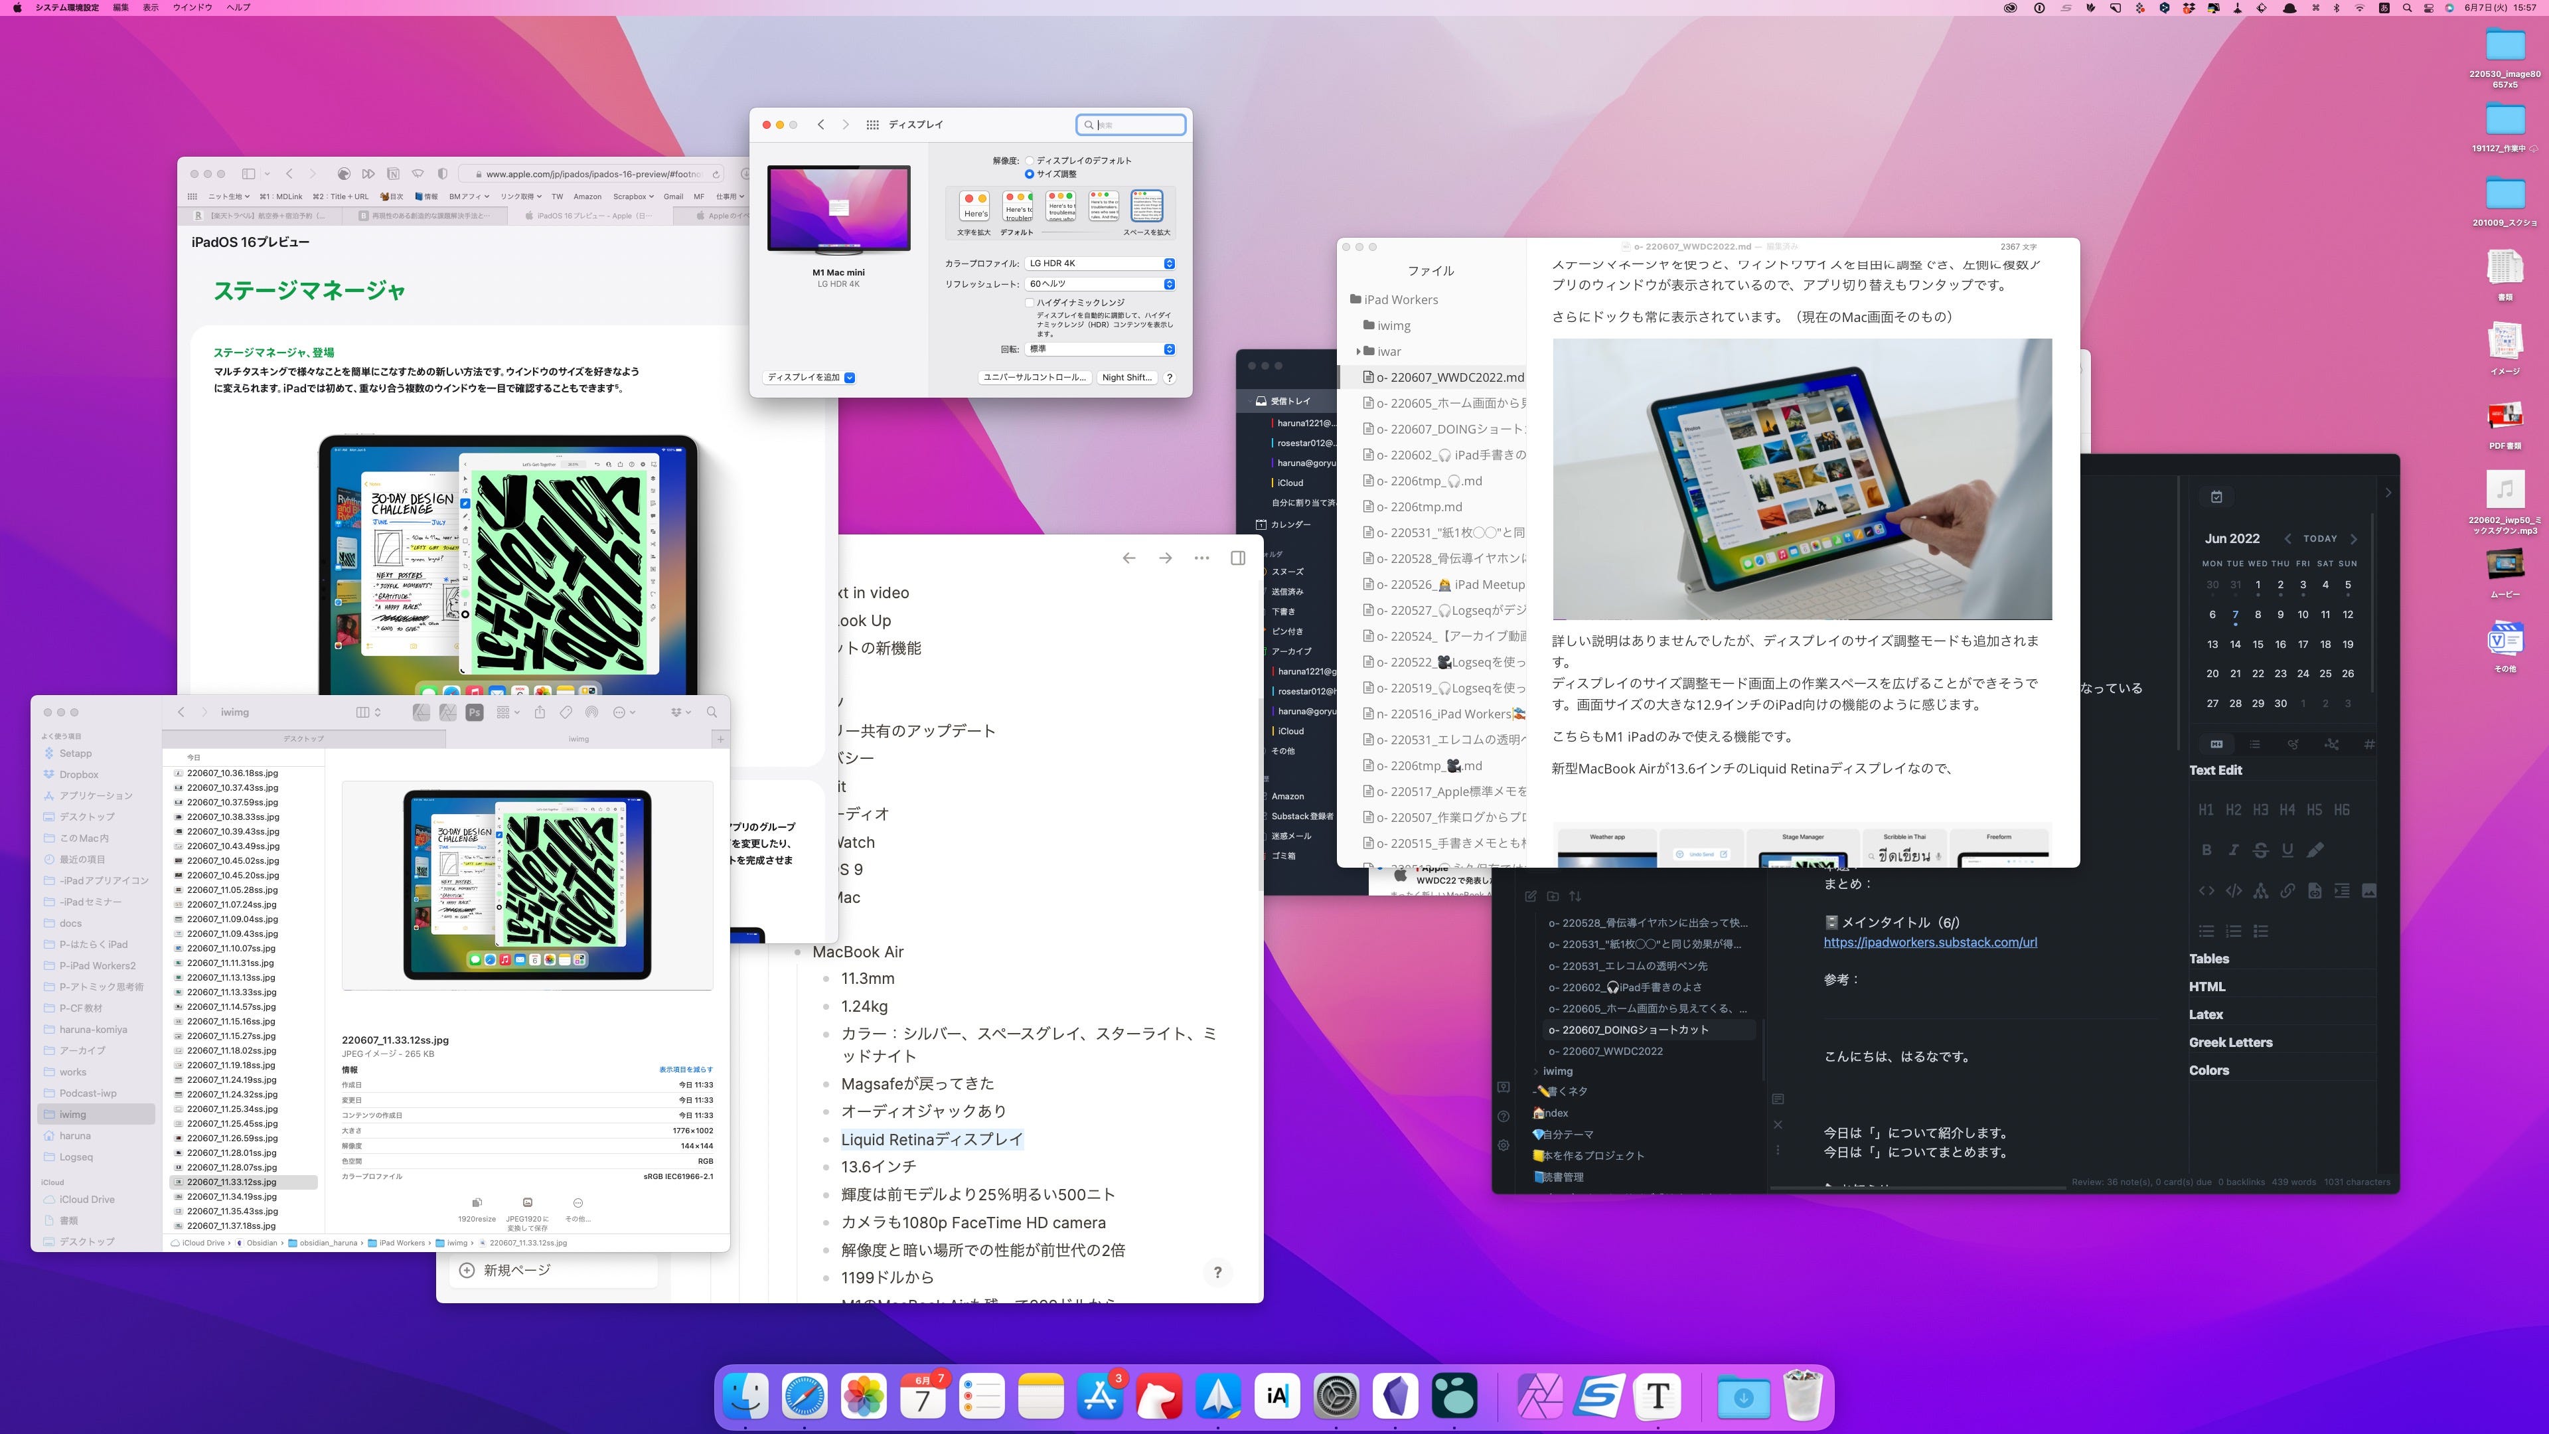Click the Highlighter icon in Text Edit panel
Image resolution: width=2549 pixels, height=1434 pixels.
pyautogui.click(x=2315, y=850)
